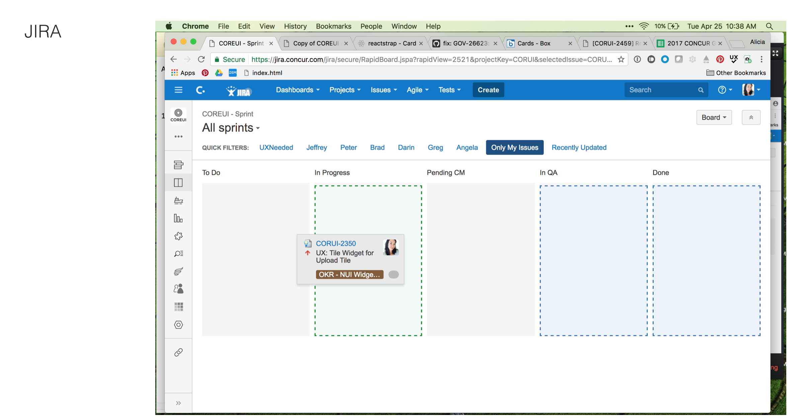802x419 pixels.
Task: Reload the page with refresh icon
Action: (x=201, y=59)
